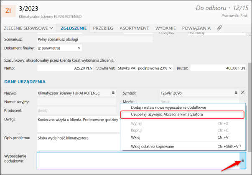Click the Do odbioru status text

(211, 8)
